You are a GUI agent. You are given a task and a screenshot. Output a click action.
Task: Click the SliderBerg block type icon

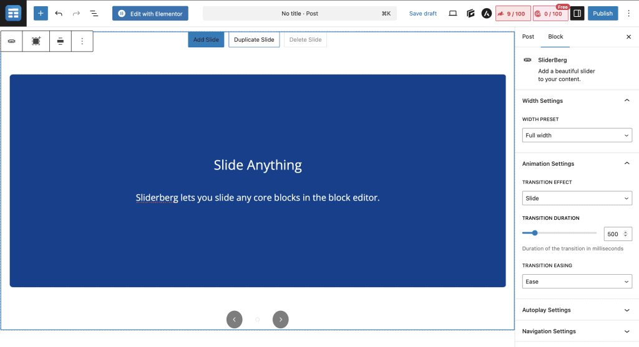coord(11,41)
